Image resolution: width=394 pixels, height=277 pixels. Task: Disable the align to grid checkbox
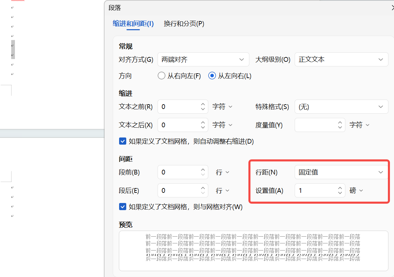[x=123, y=207]
